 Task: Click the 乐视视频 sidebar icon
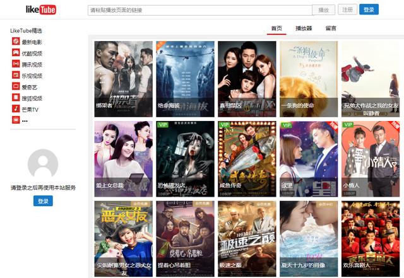click(16, 75)
